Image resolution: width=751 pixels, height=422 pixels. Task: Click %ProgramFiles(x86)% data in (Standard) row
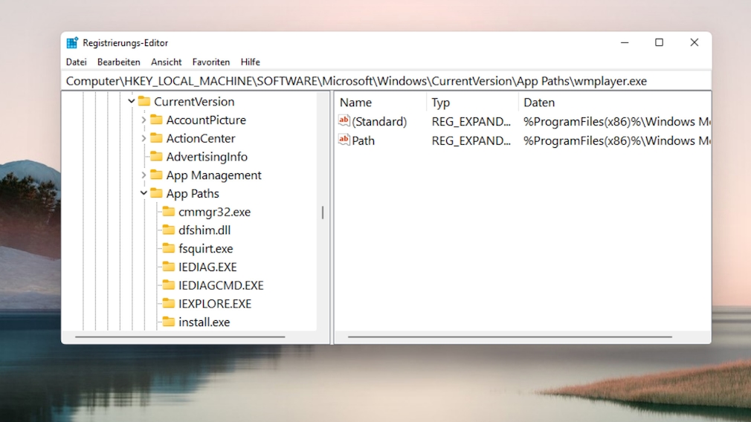click(x=616, y=122)
